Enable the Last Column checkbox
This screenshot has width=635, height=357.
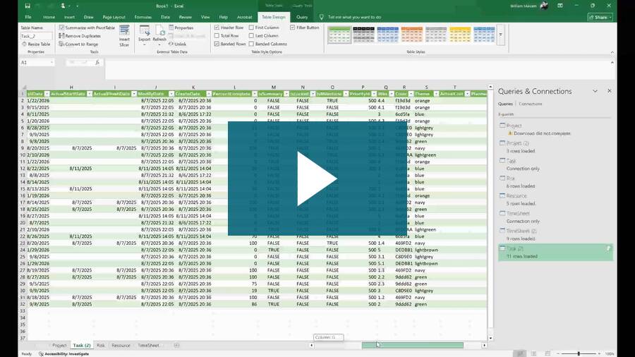(251, 35)
